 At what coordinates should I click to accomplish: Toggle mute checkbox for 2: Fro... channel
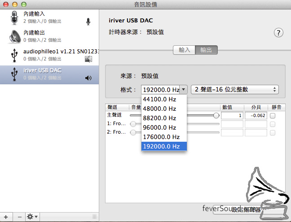click(273, 133)
